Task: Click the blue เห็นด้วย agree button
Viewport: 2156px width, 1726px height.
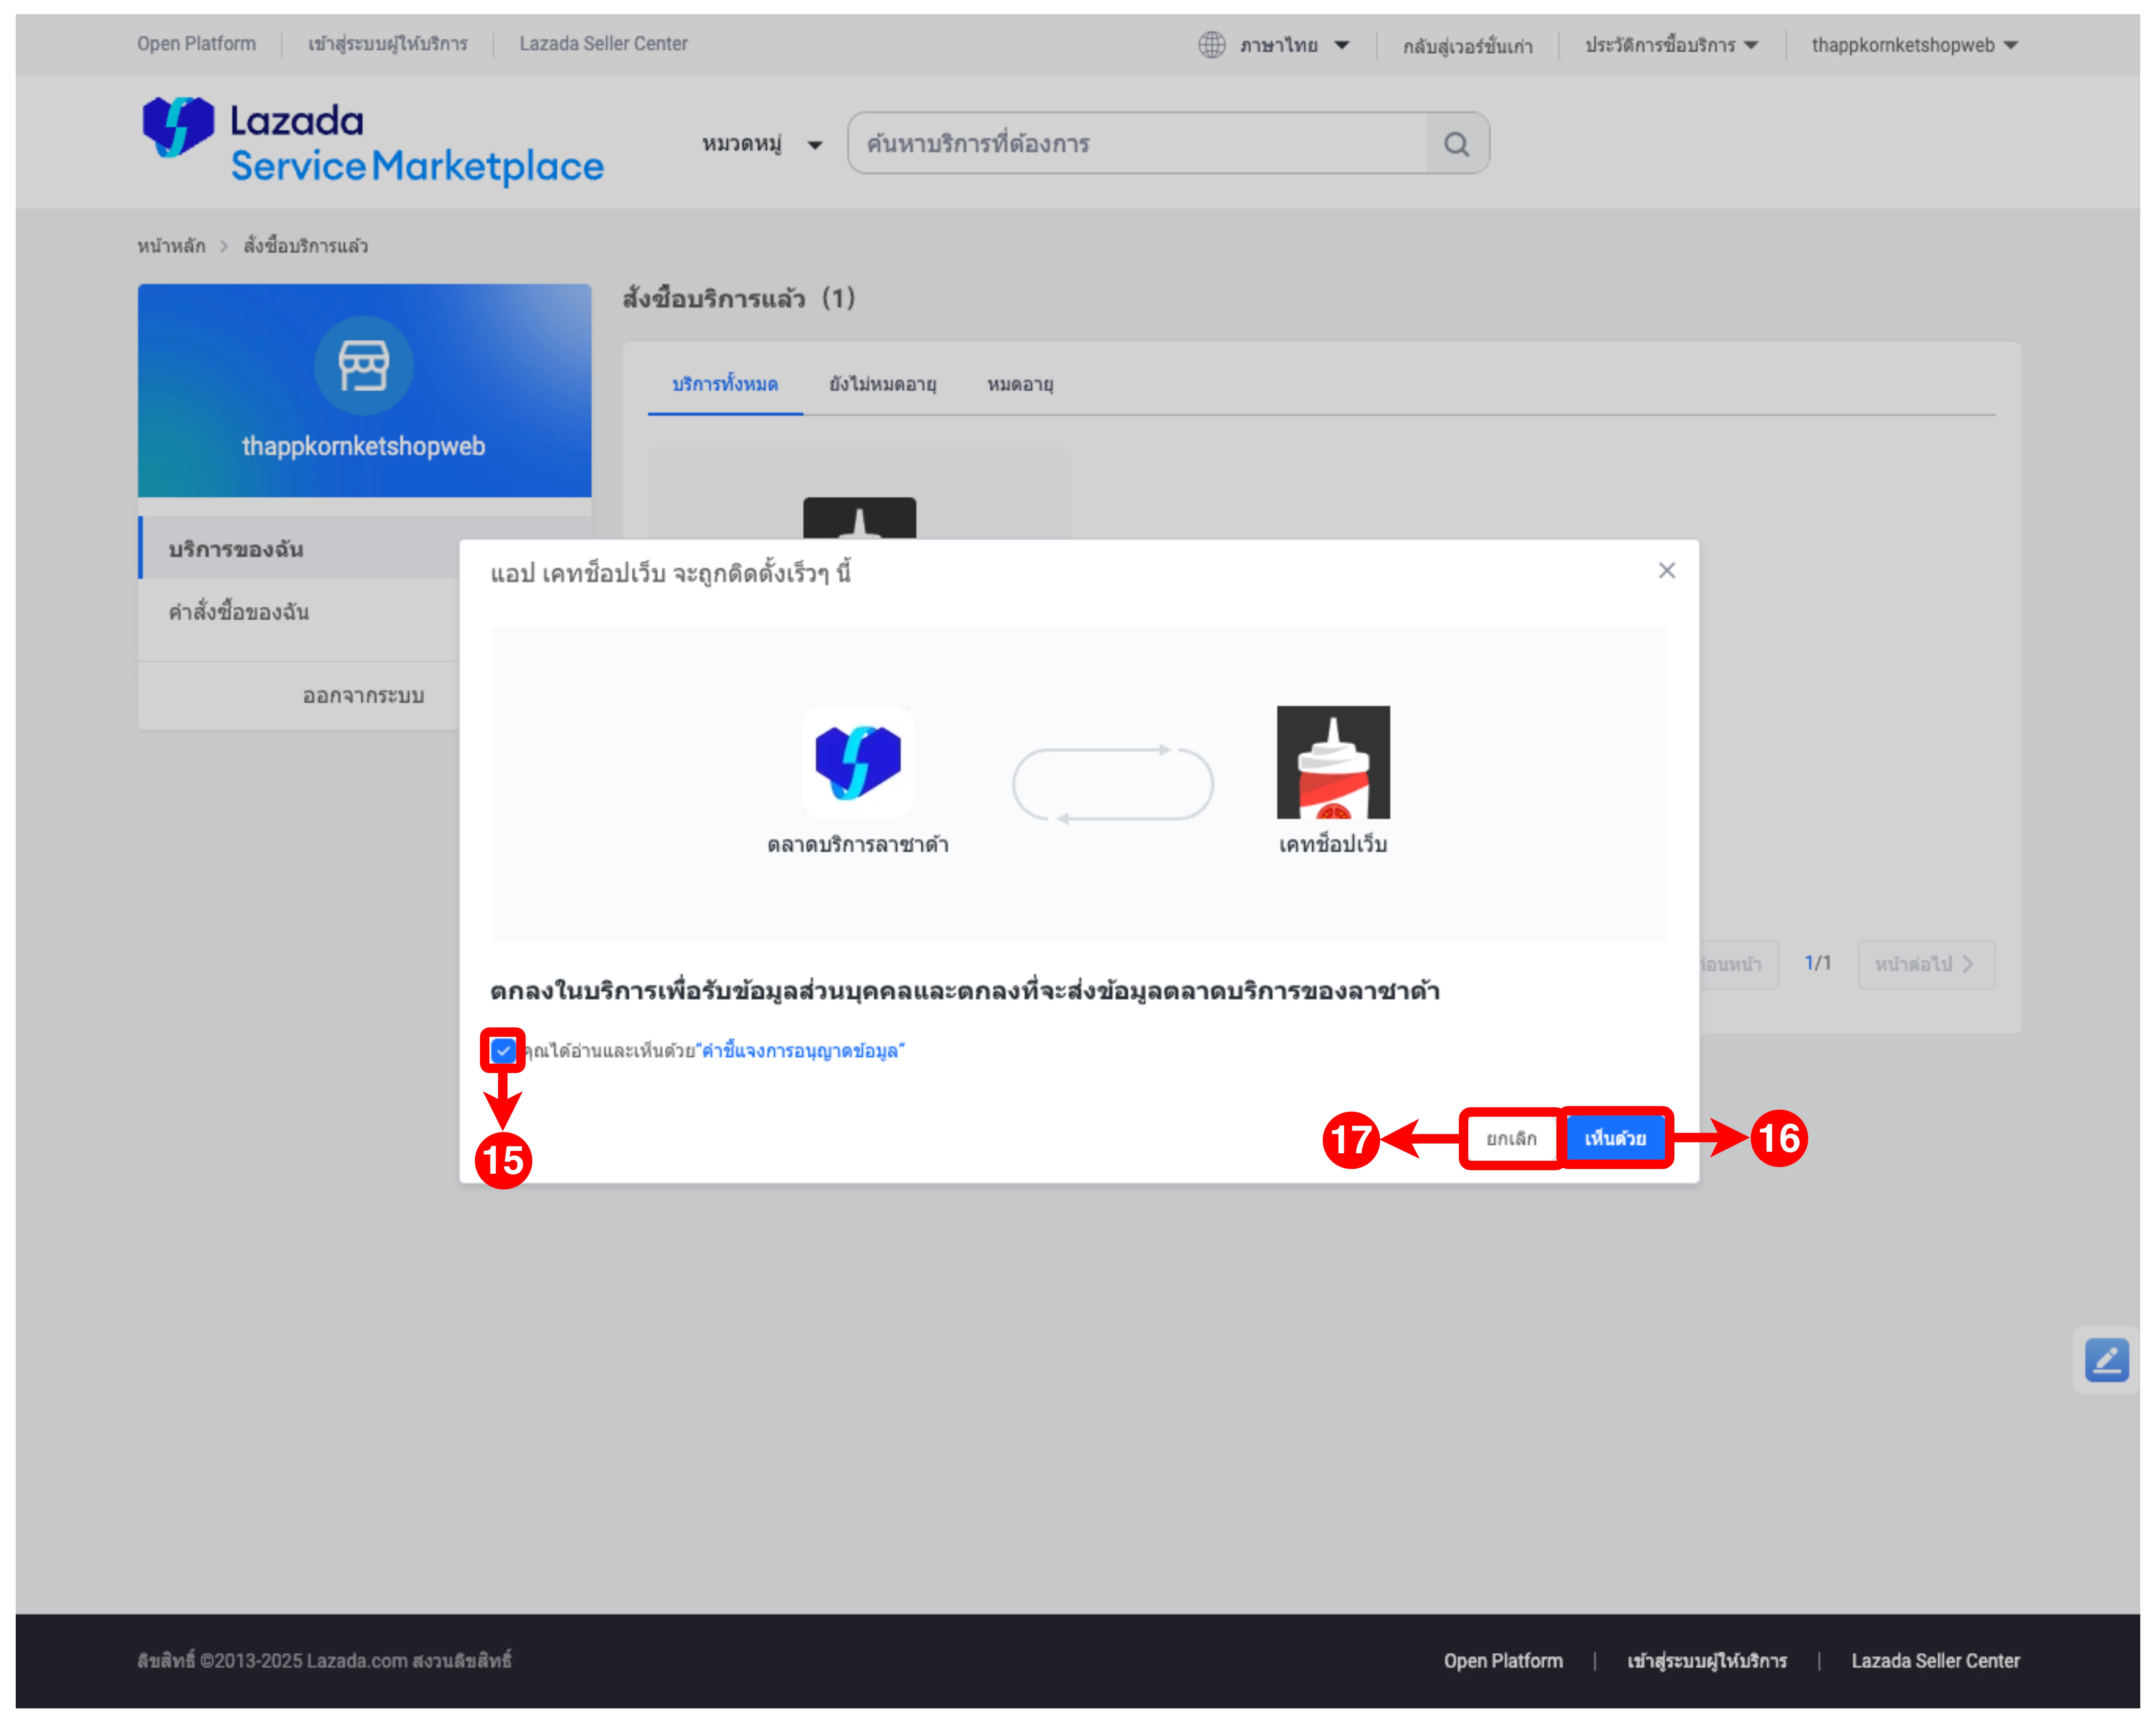Action: pos(1615,1138)
